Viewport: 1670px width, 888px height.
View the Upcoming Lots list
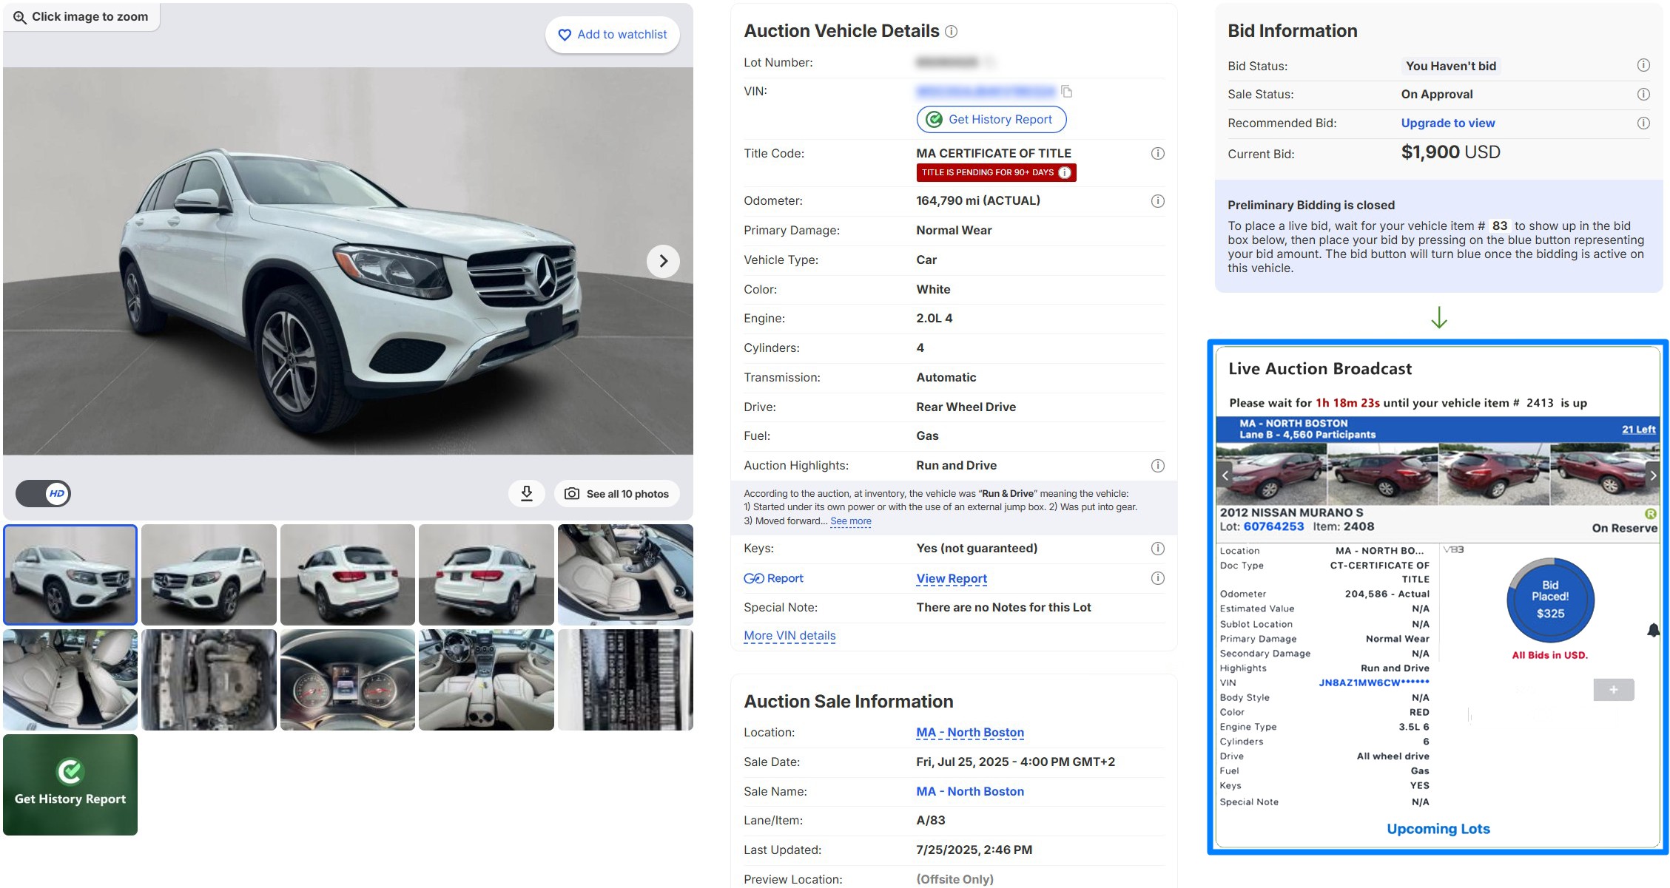pos(1437,829)
